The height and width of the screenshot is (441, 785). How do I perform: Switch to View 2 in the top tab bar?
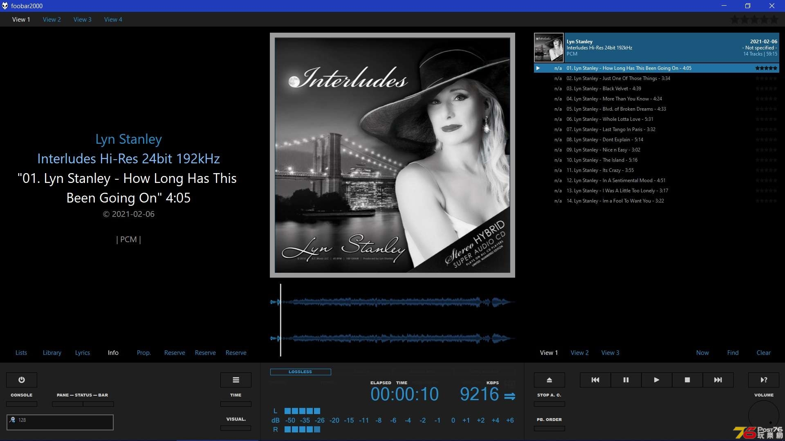click(x=52, y=19)
